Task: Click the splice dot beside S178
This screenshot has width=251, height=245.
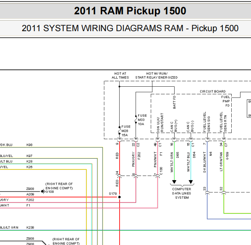Action: (x=120, y=197)
